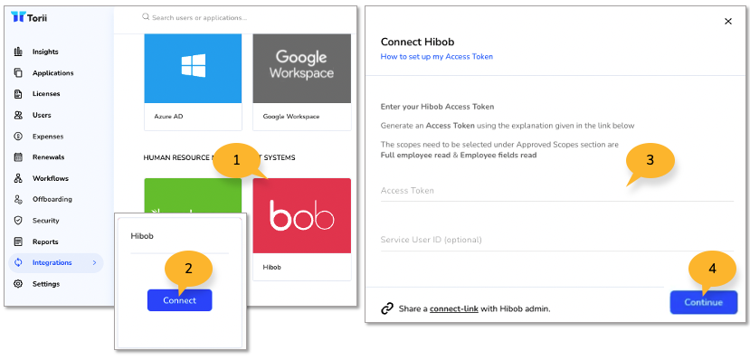Click the Users people icon

pos(18,115)
